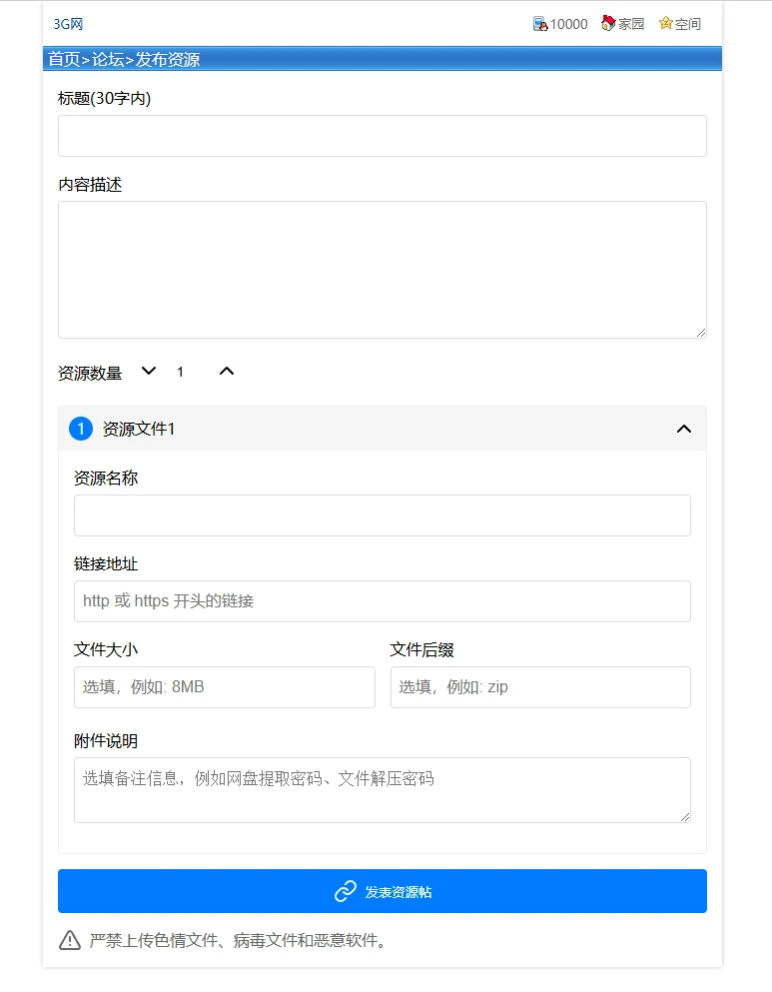This screenshot has width=772, height=992.
Task: Submit with the 发表资源帖 button
Action: (397, 891)
